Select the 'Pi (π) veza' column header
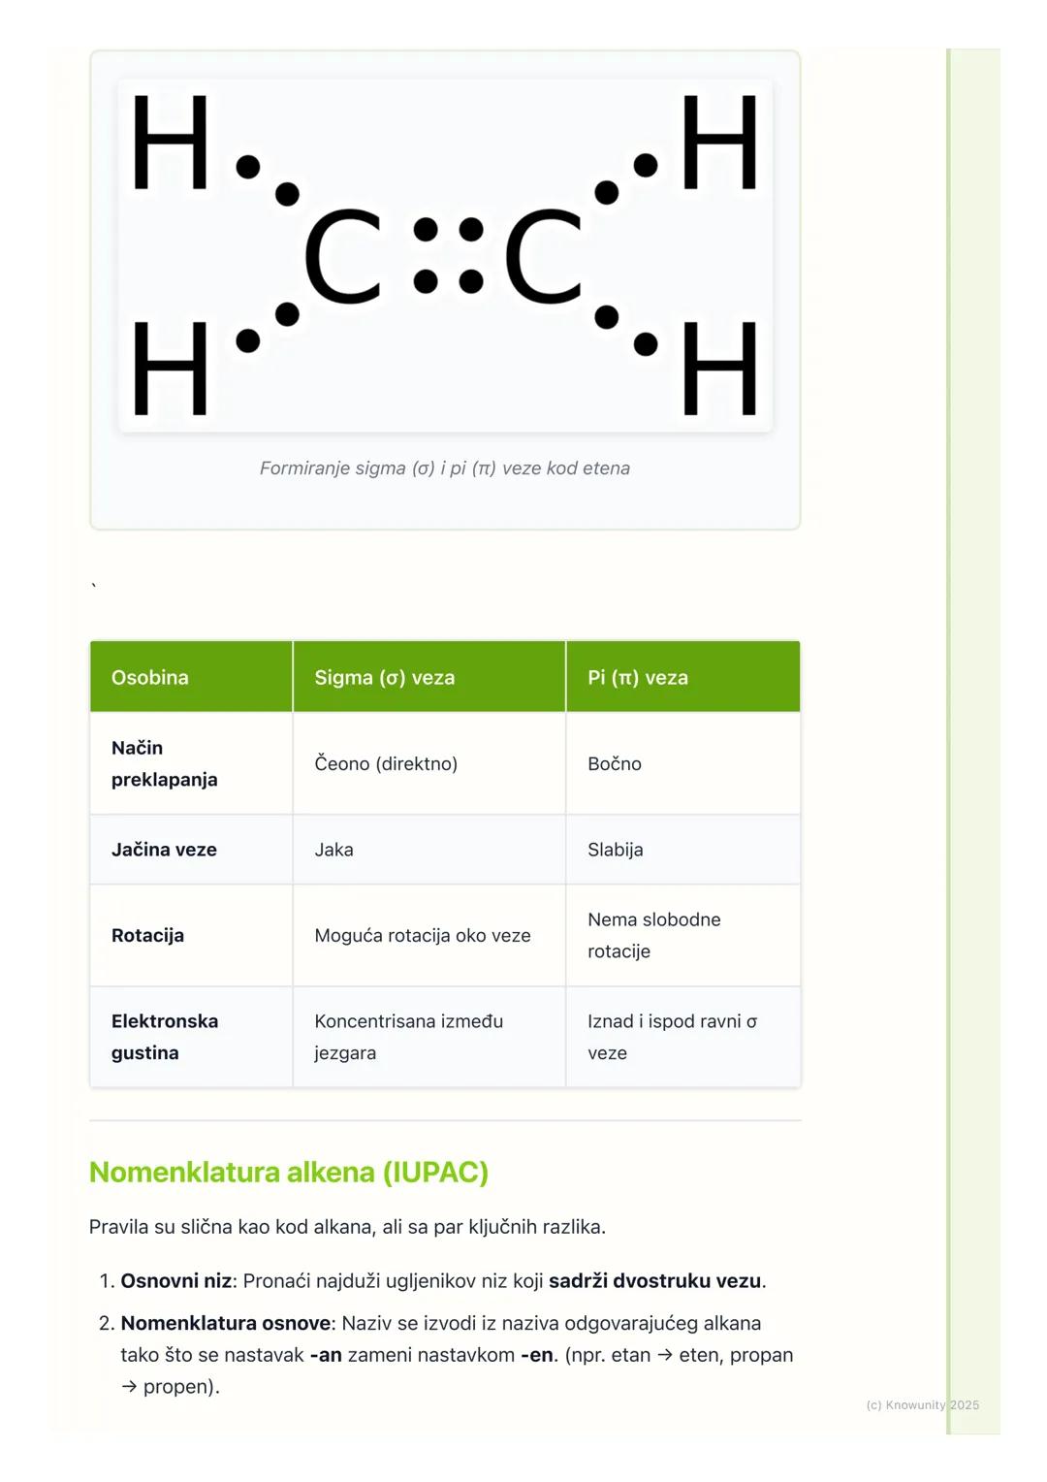 click(638, 678)
